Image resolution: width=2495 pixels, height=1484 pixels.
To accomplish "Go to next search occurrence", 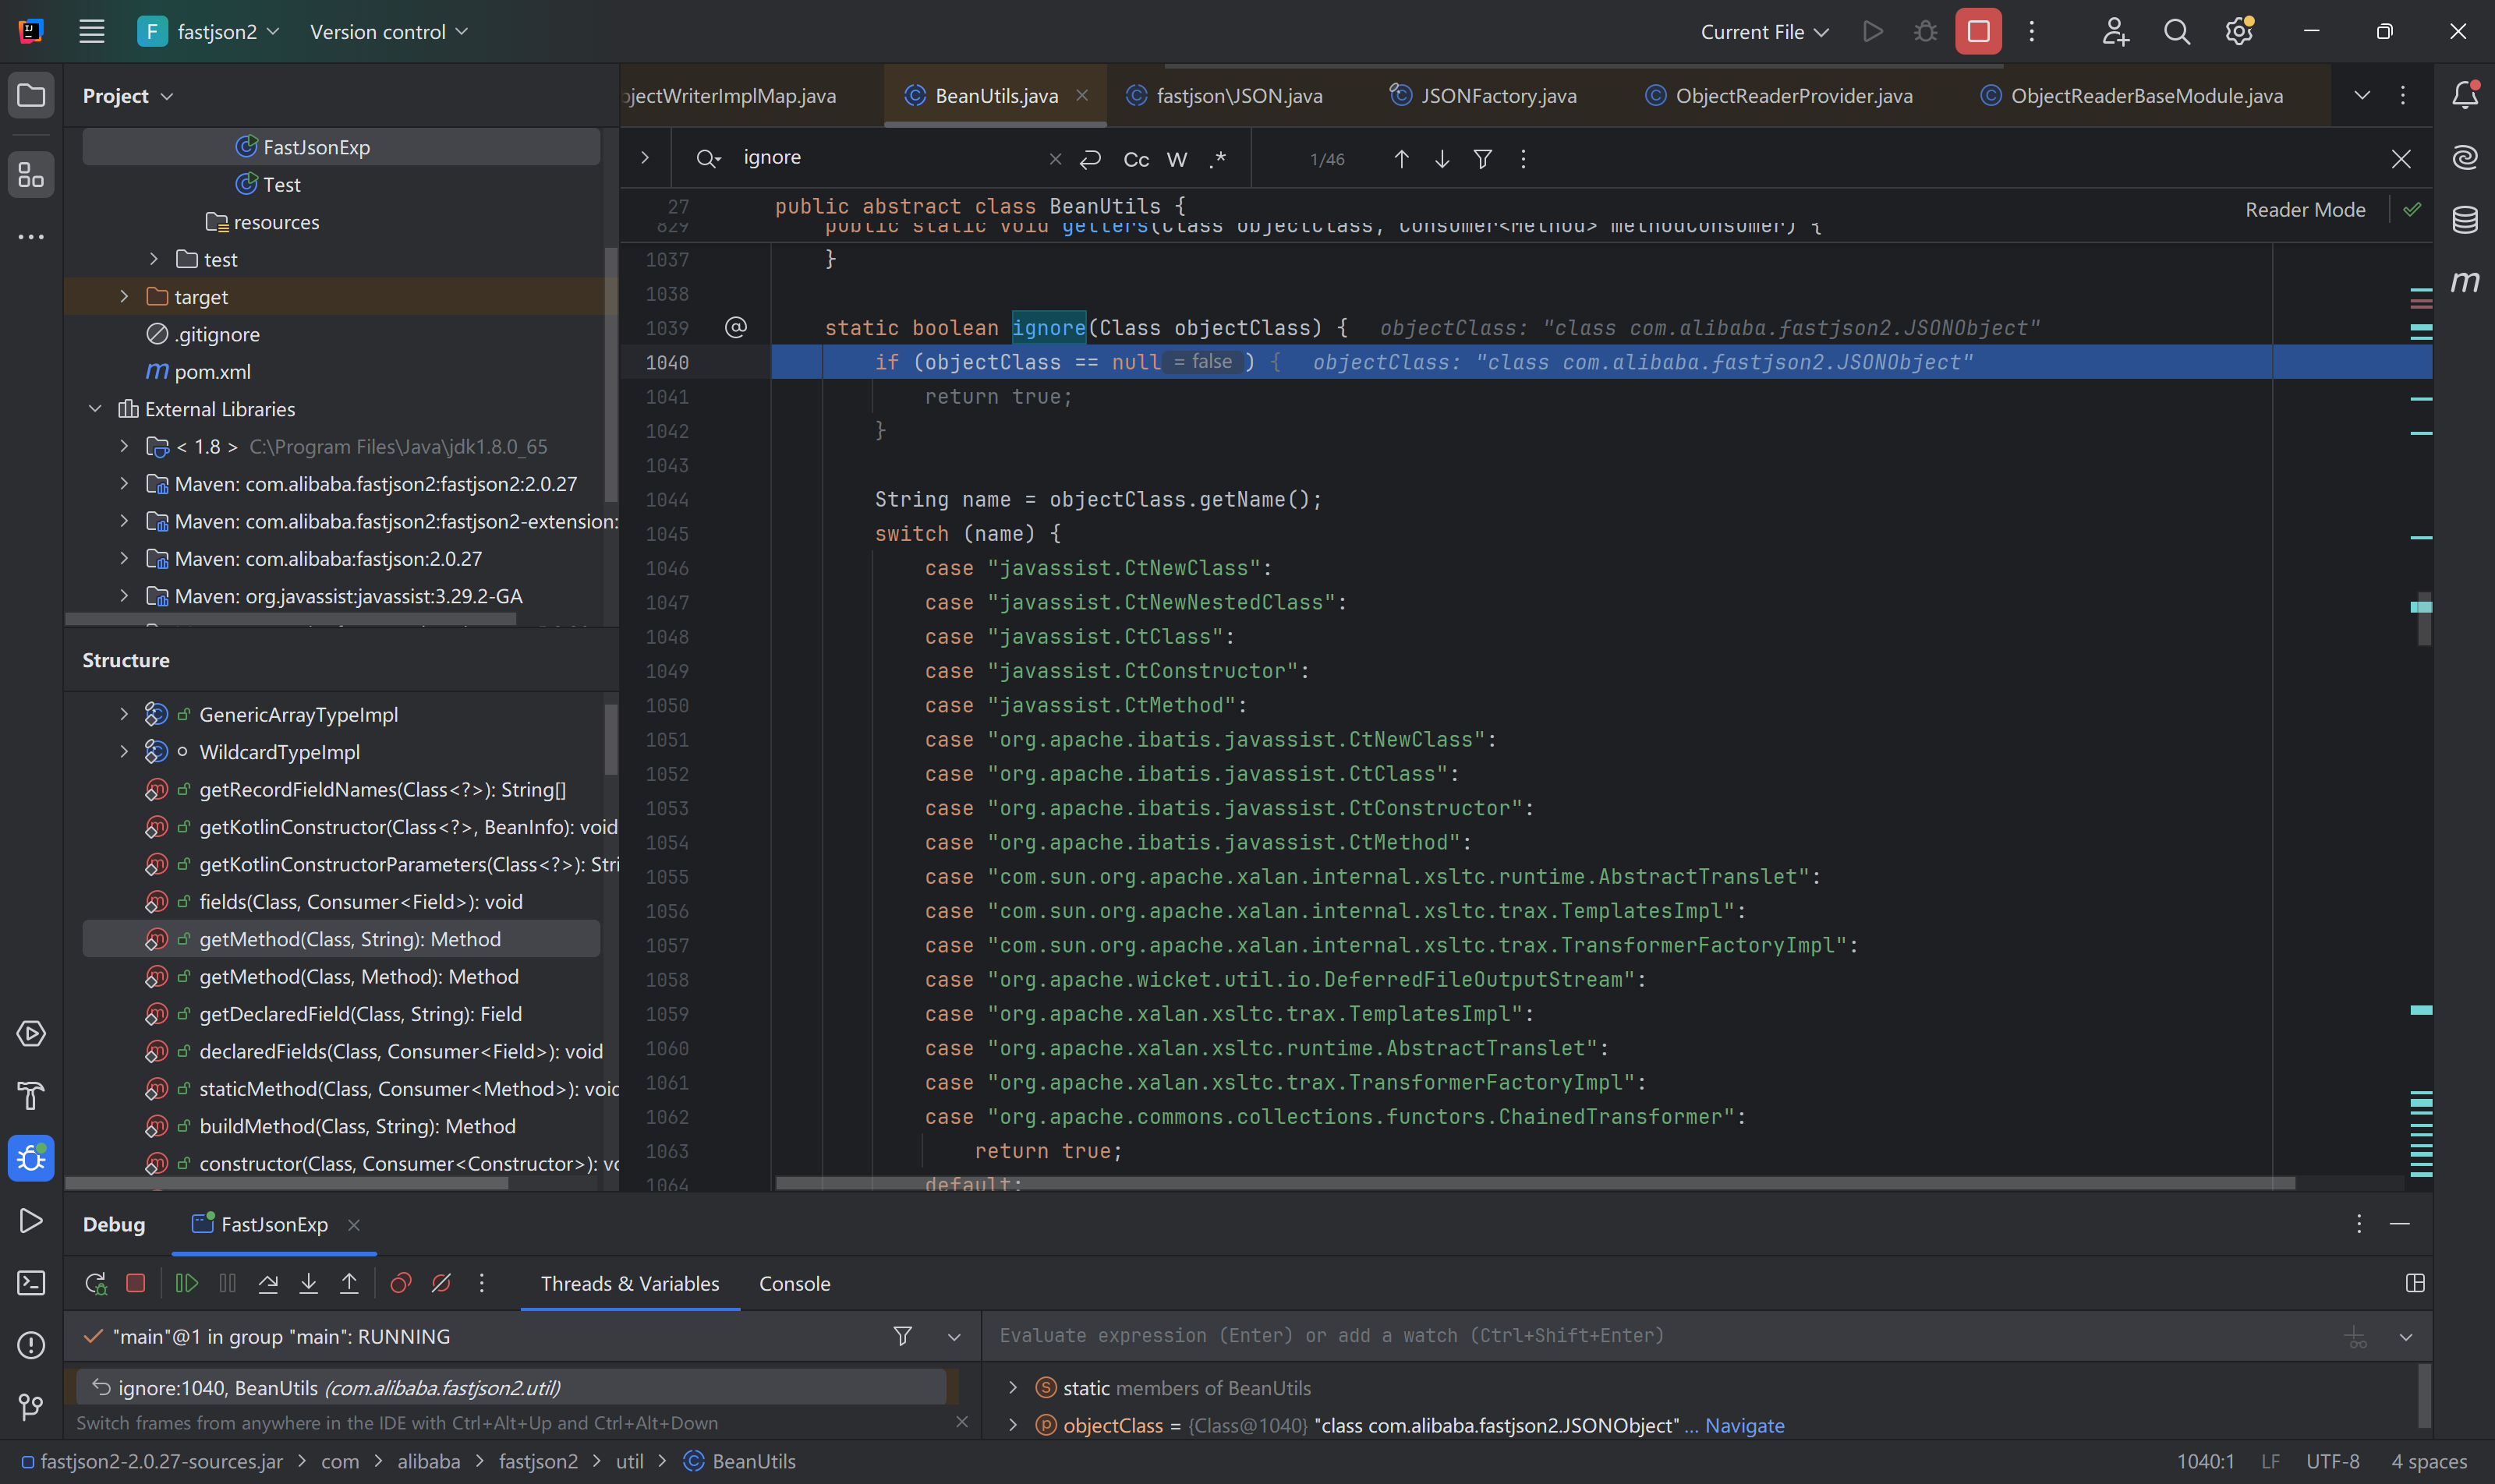I will click(1442, 159).
